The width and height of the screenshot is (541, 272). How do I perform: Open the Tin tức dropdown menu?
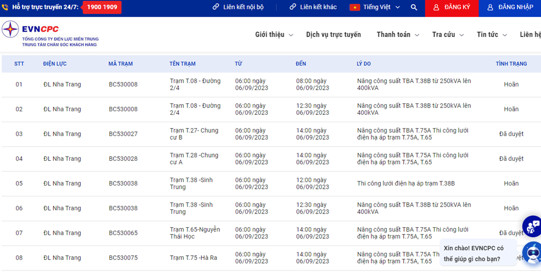[491, 35]
